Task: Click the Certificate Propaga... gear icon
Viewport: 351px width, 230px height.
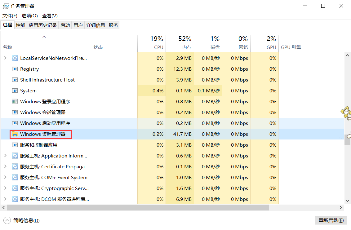Action: 15,167
